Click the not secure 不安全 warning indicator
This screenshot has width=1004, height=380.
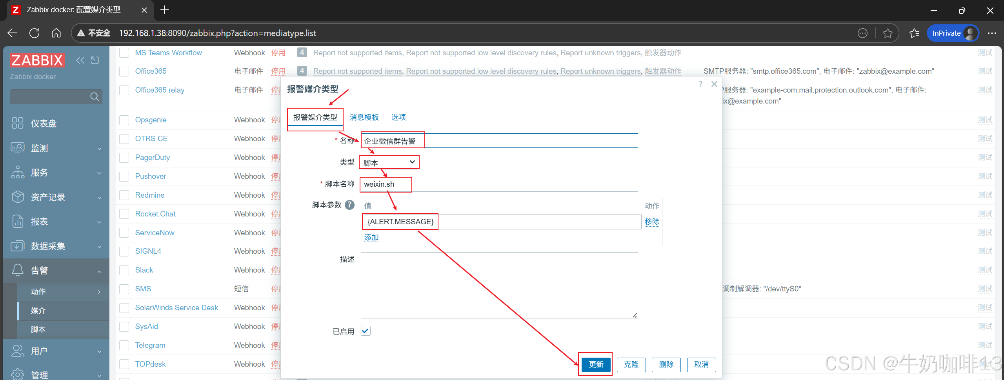coord(94,33)
